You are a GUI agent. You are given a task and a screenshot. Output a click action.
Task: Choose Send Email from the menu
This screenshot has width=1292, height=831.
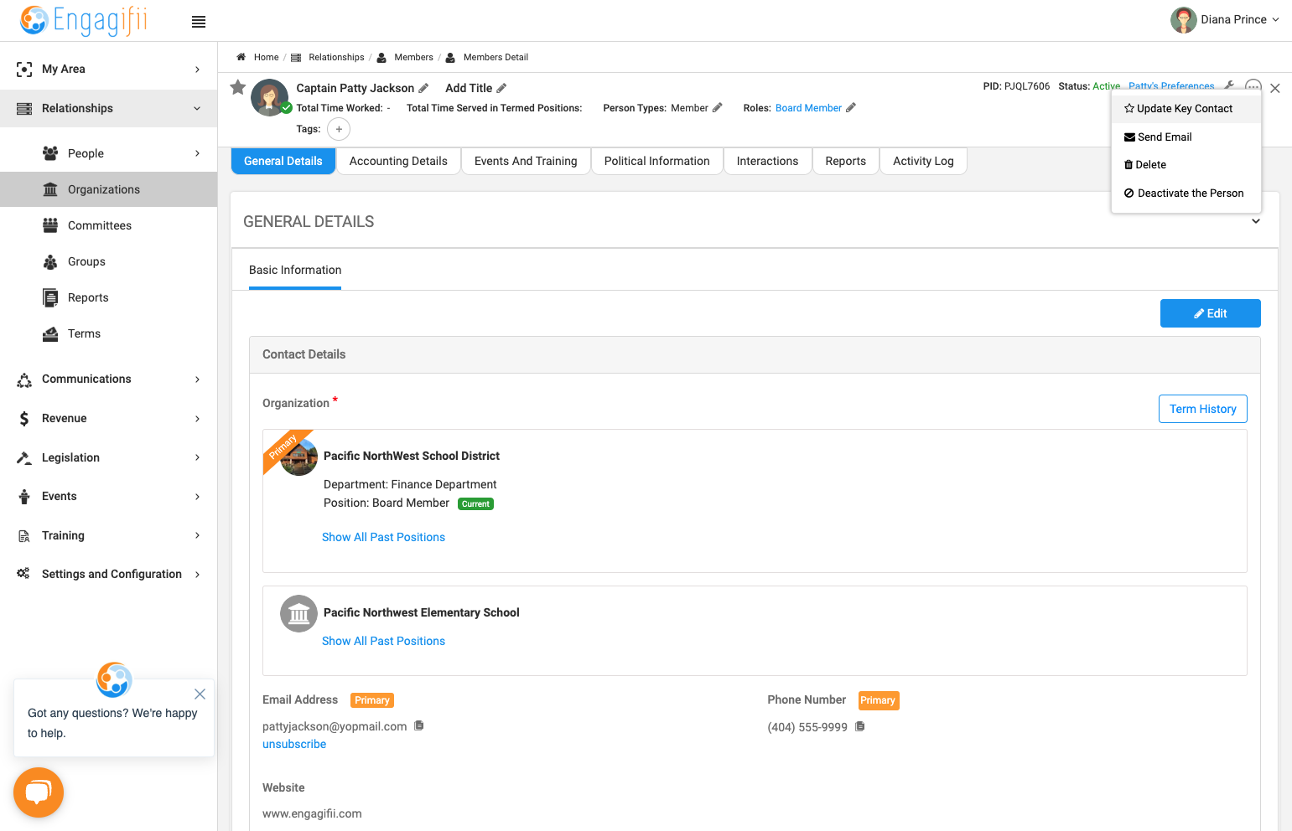(x=1186, y=137)
